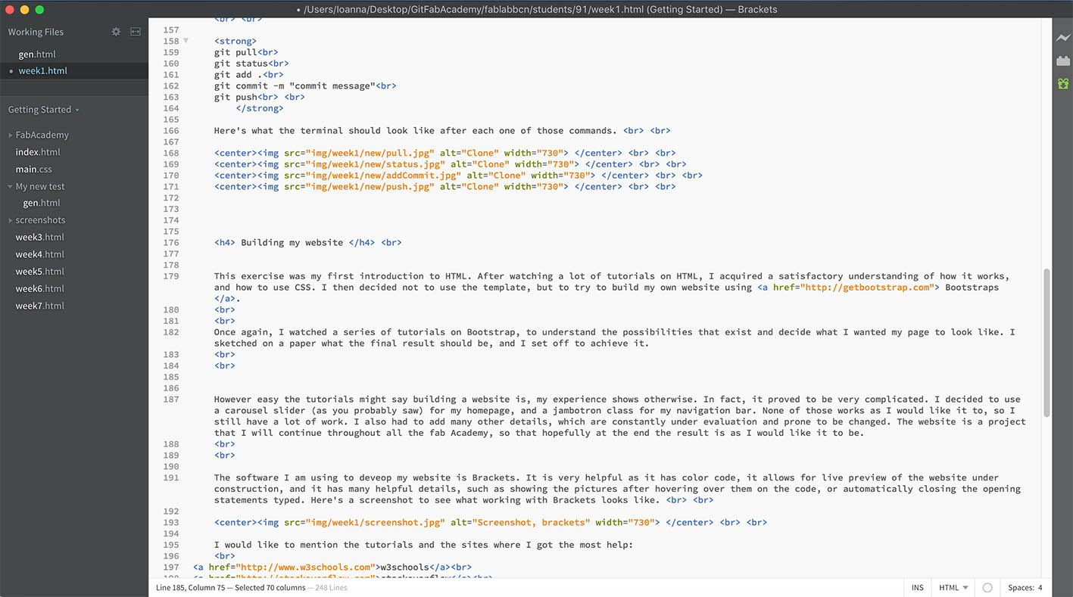Select week1.html in Working Files
This screenshot has width=1073, height=597.
(x=42, y=71)
